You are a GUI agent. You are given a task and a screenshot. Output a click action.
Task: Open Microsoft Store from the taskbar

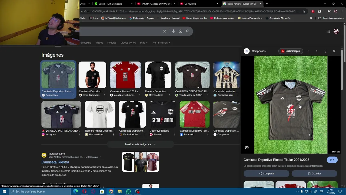(x=102, y=191)
